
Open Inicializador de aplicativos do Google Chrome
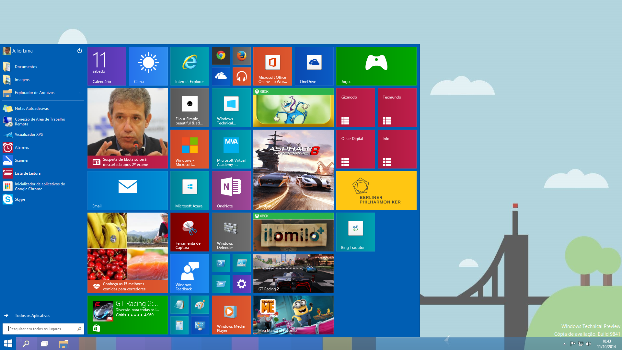click(x=43, y=186)
